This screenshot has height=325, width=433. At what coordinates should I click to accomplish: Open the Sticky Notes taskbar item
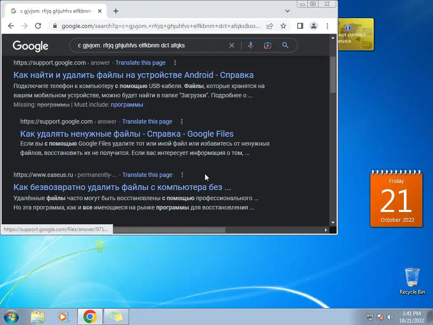tap(116, 317)
